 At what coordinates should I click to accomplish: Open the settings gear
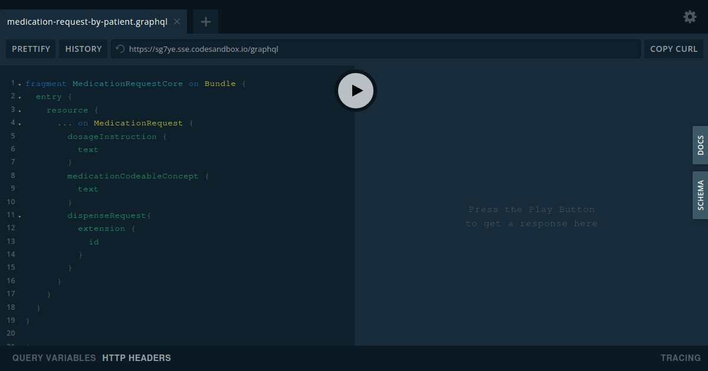click(689, 17)
